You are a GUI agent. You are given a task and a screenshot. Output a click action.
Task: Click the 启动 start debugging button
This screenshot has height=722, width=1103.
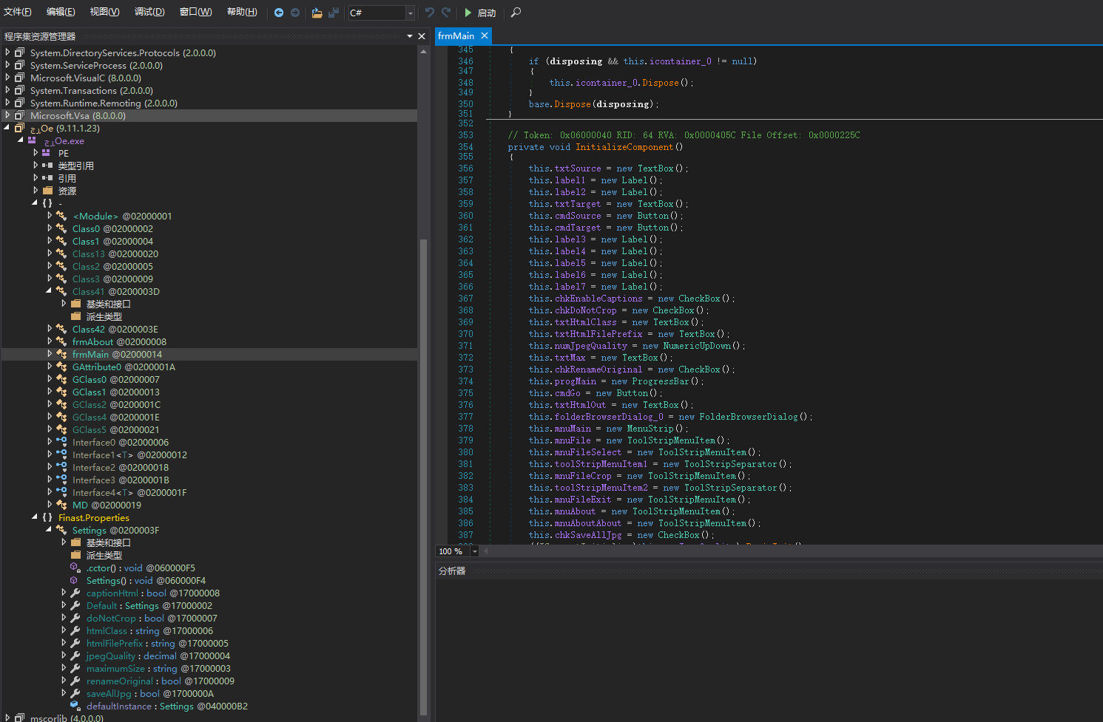coord(479,13)
